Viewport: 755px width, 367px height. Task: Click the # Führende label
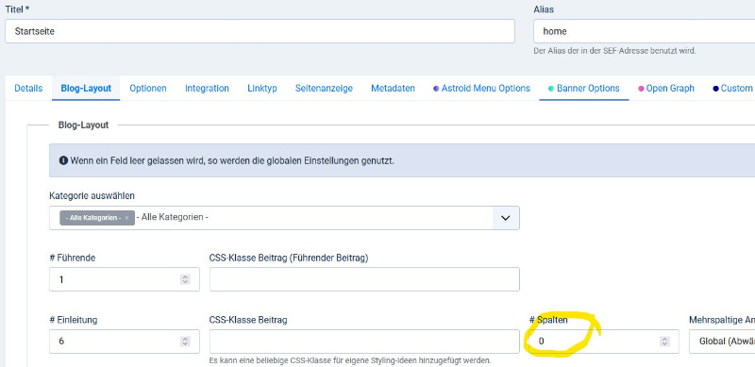point(73,258)
